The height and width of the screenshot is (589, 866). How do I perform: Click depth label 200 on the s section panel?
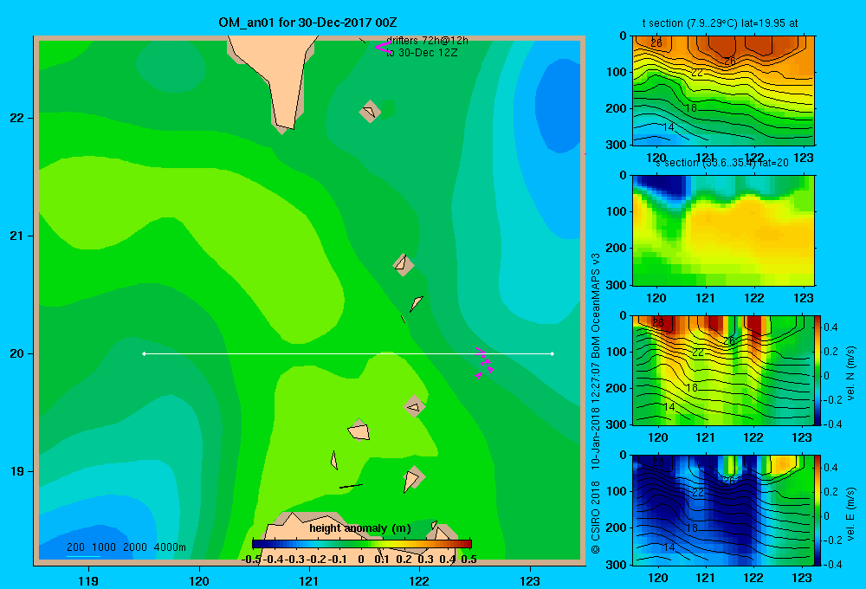pyautogui.click(x=617, y=248)
